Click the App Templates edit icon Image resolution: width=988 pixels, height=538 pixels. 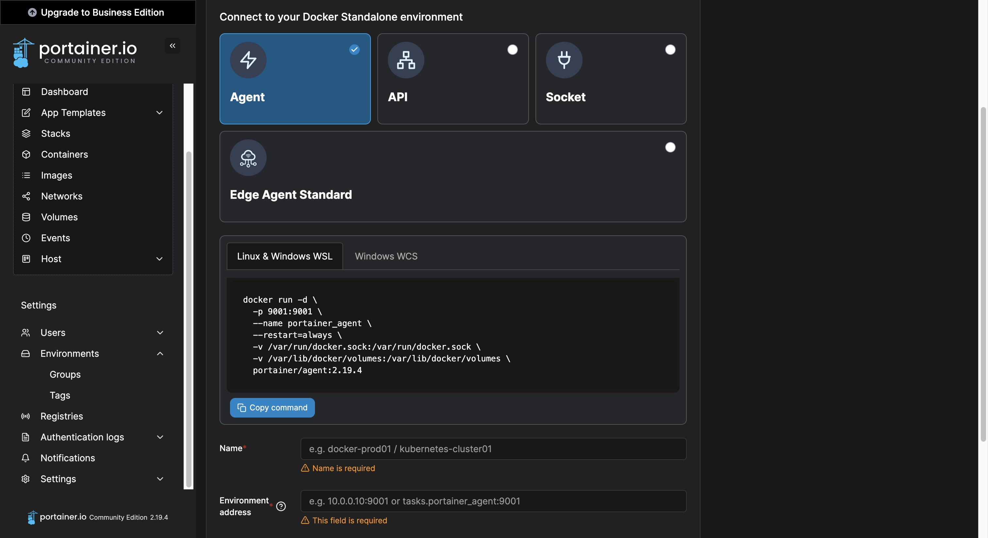click(x=26, y=113)
